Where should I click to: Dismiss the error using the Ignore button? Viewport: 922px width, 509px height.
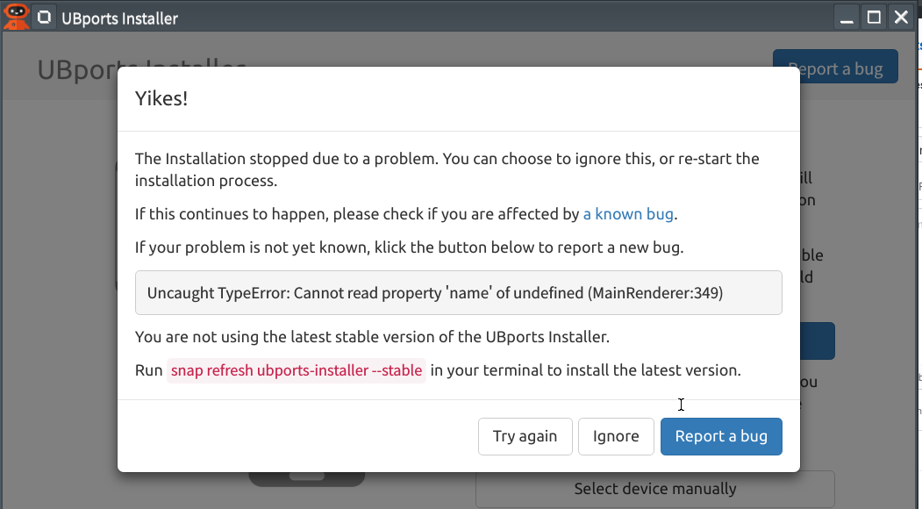pyautogui.click(x=616, y=436)
